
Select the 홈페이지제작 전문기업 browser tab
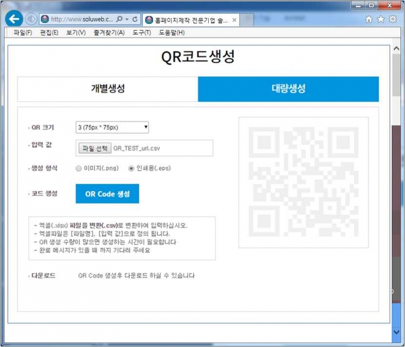coord(191,20)
